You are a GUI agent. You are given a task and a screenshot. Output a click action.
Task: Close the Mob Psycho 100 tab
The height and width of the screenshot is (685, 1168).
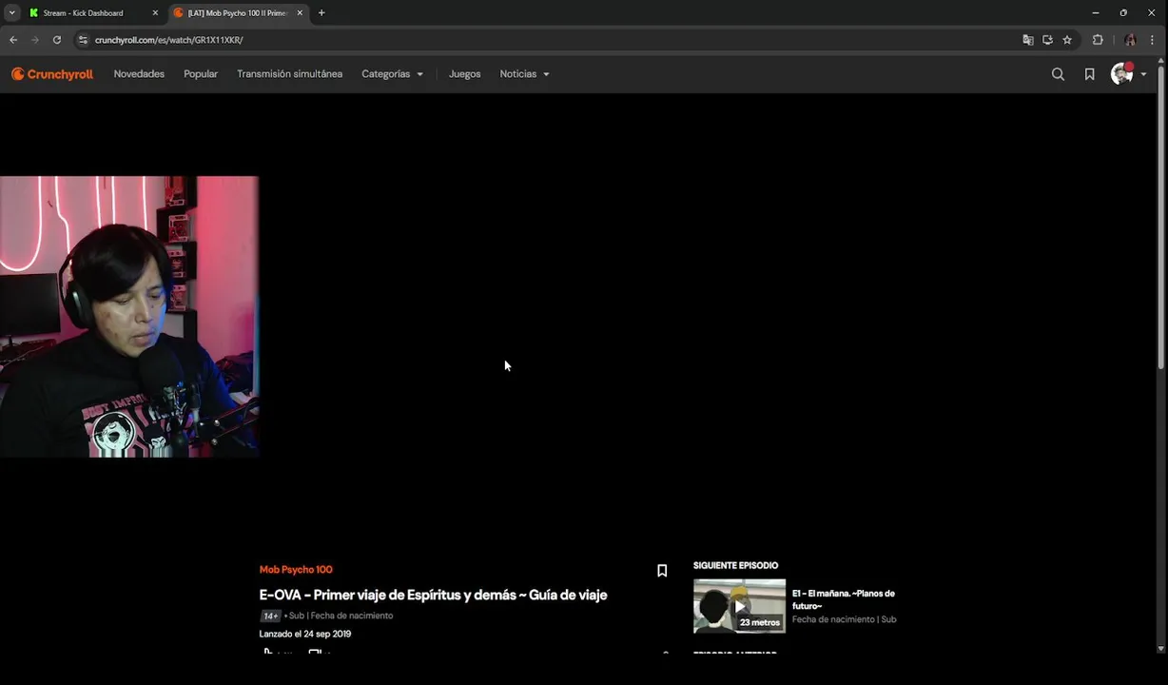pyautogui.click(x=300, y=13)
